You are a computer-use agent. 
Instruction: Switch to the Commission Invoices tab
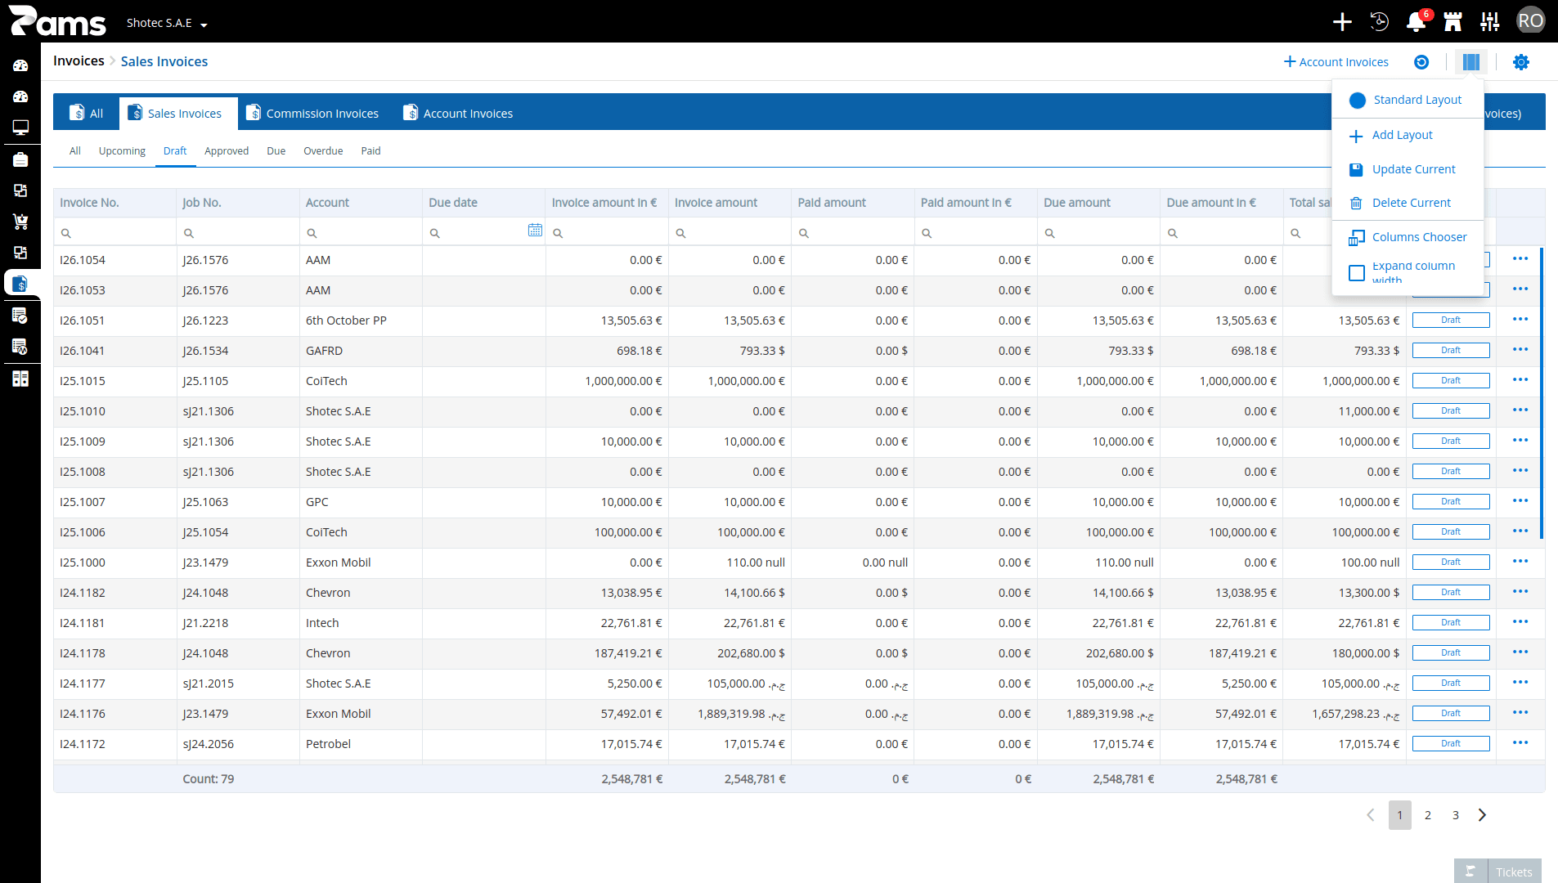(x=312, y=114)
